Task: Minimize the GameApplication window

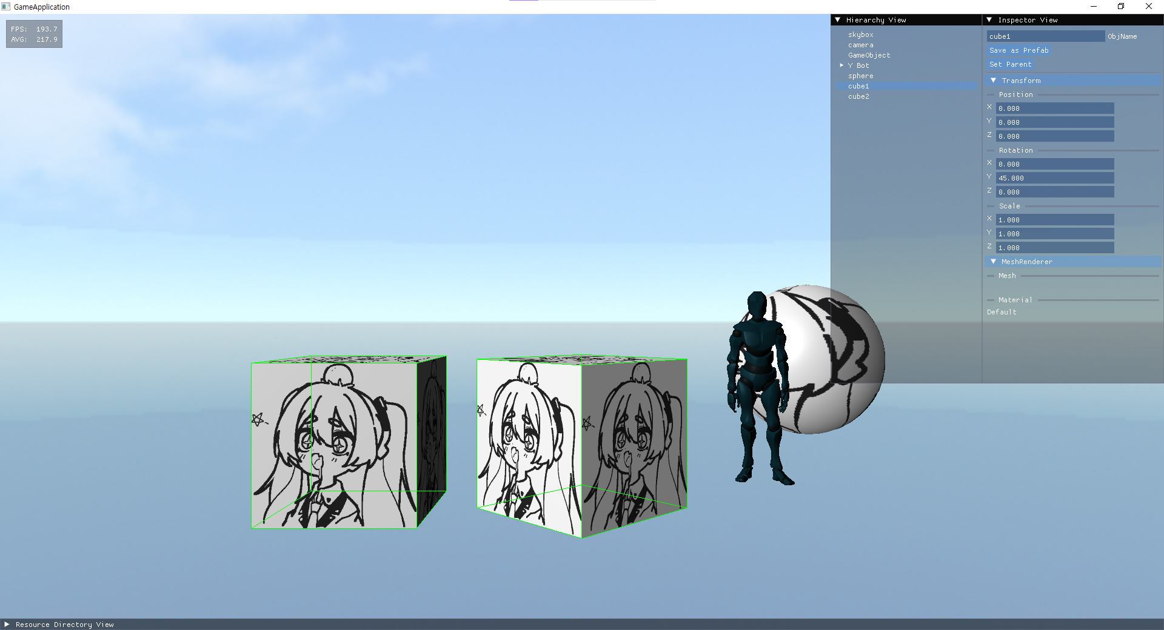Action: coord(1094,7)
